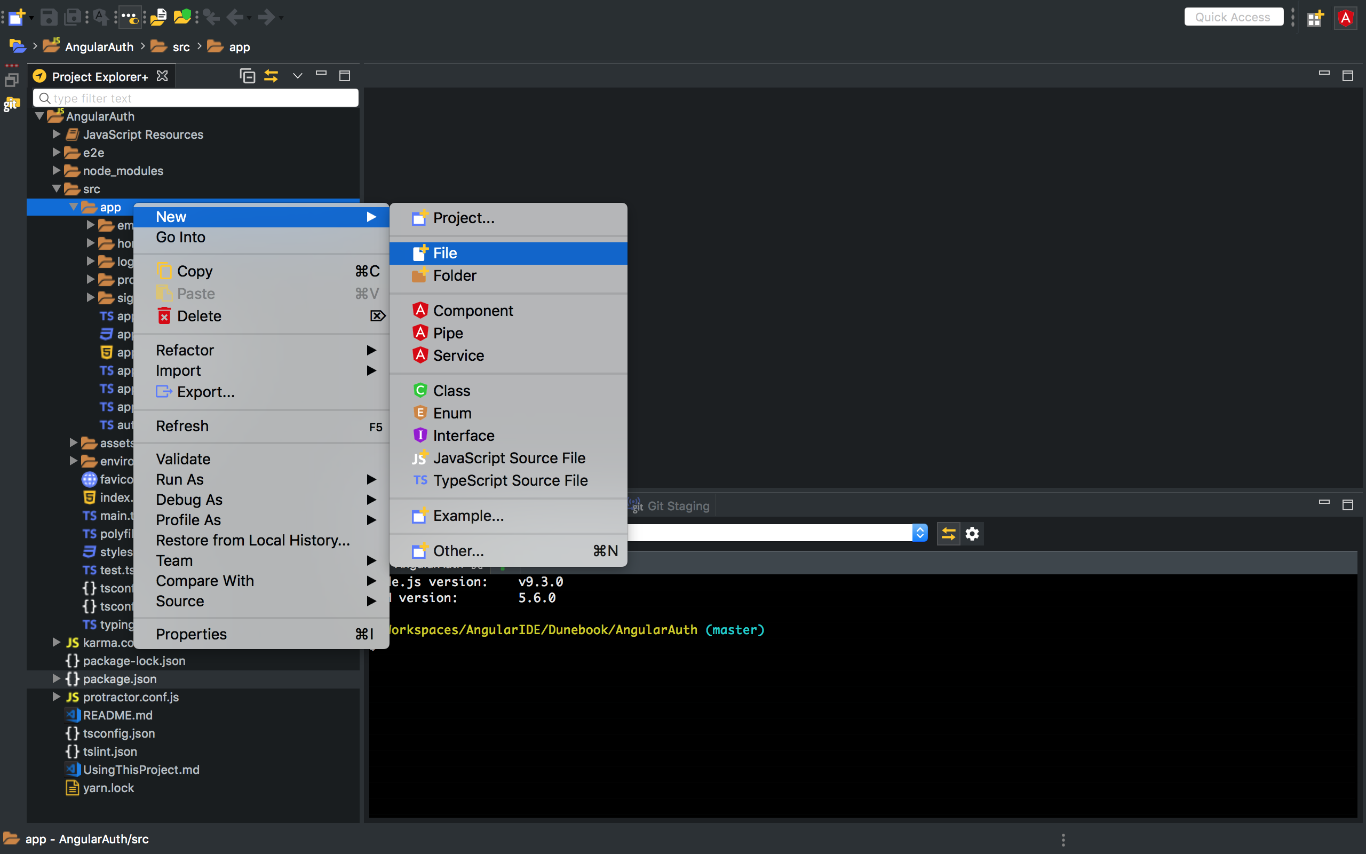The image size is (1366, 854).
Task: Expand JavaScript Resources node
Action: tap(57, 135)
